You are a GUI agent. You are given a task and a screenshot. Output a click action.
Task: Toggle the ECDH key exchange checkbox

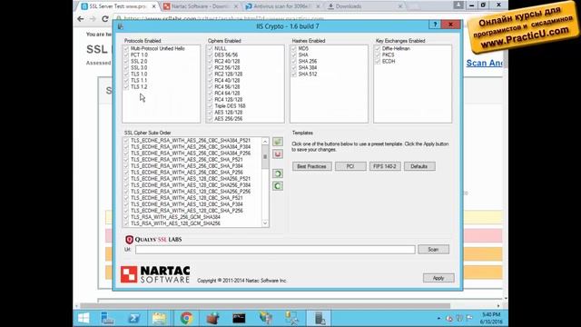point(378,61)
